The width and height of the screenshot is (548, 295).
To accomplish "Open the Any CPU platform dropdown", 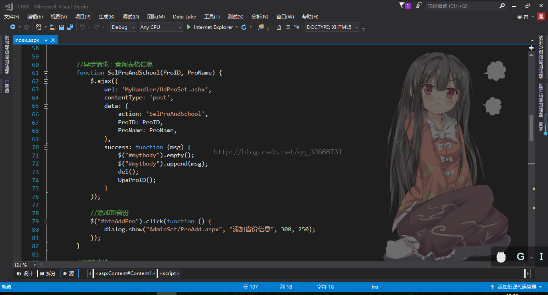I will 160,27.
